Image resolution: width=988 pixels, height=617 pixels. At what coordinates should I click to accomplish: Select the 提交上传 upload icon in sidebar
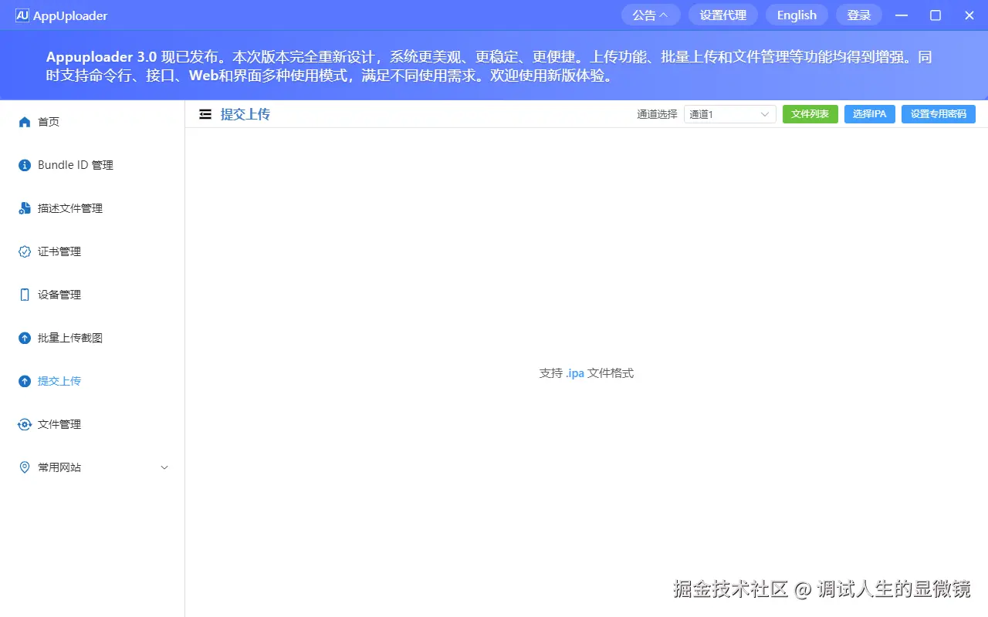24,380
